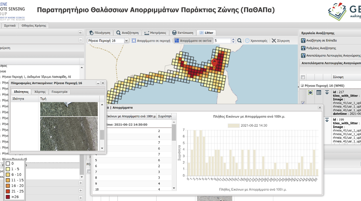Open the Οδηγίες Χρήσης page
Viewport: 361px width, 201px height.
click(x=34, y=25)
